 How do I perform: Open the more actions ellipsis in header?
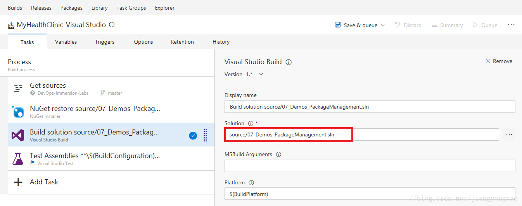pyautogui.click(x=511, y=25)
